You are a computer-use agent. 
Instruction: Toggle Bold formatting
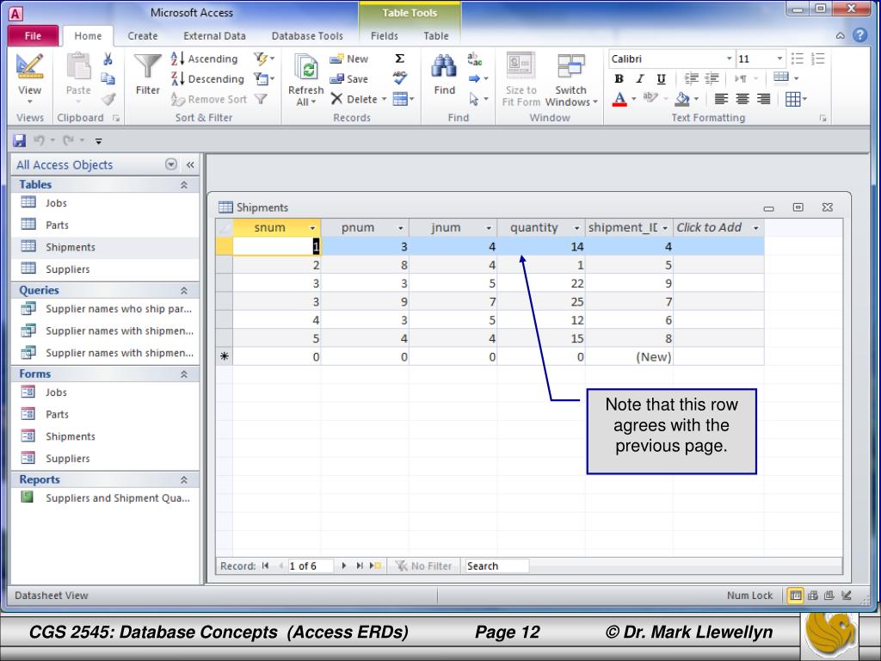pyautogui.click(x=619, y=78)
